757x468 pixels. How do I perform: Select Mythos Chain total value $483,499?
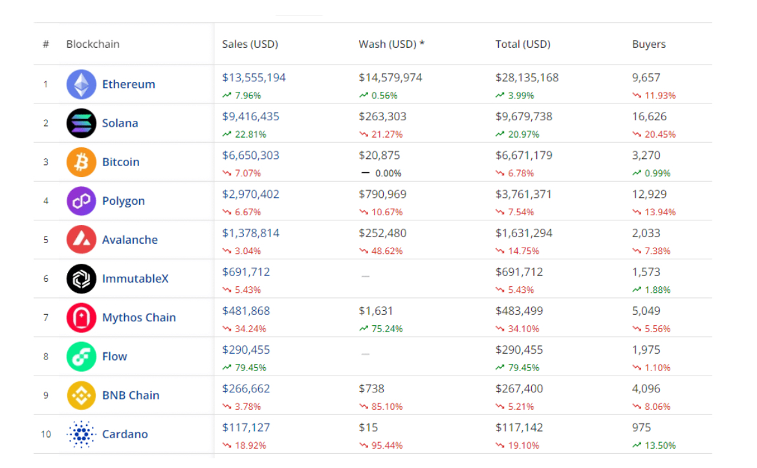point(519,311)
